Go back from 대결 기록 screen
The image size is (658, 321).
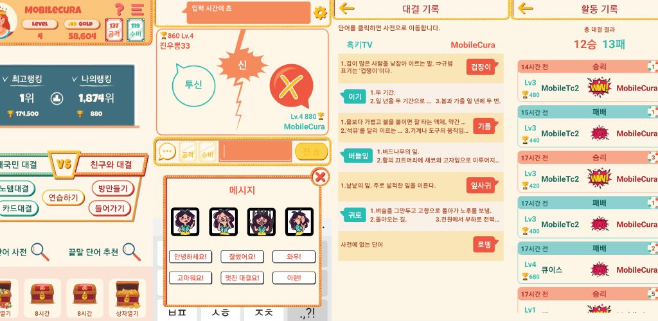coord(346,8)
